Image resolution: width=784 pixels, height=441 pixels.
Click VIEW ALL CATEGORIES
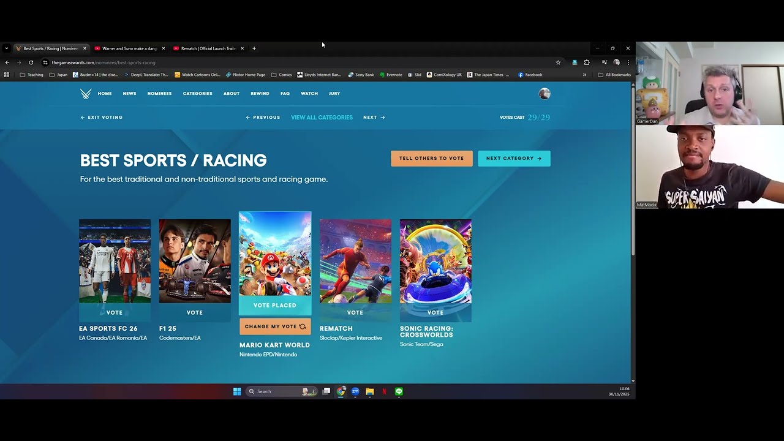(x=322, y=118)
